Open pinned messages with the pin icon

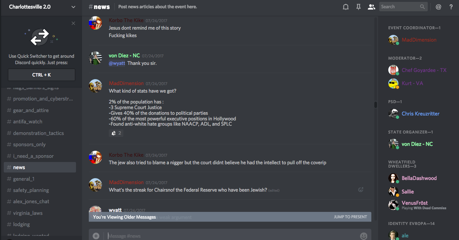coord(358,7)
